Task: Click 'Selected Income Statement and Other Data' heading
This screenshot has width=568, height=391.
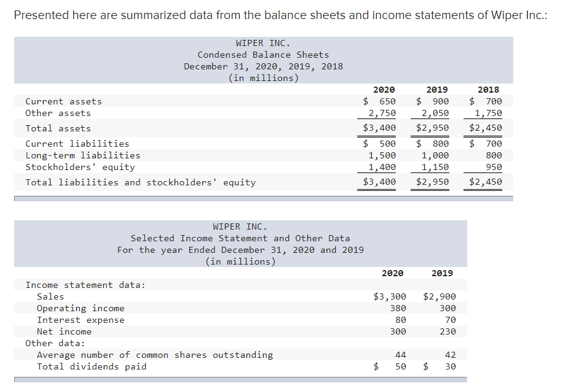Action: 240,238
